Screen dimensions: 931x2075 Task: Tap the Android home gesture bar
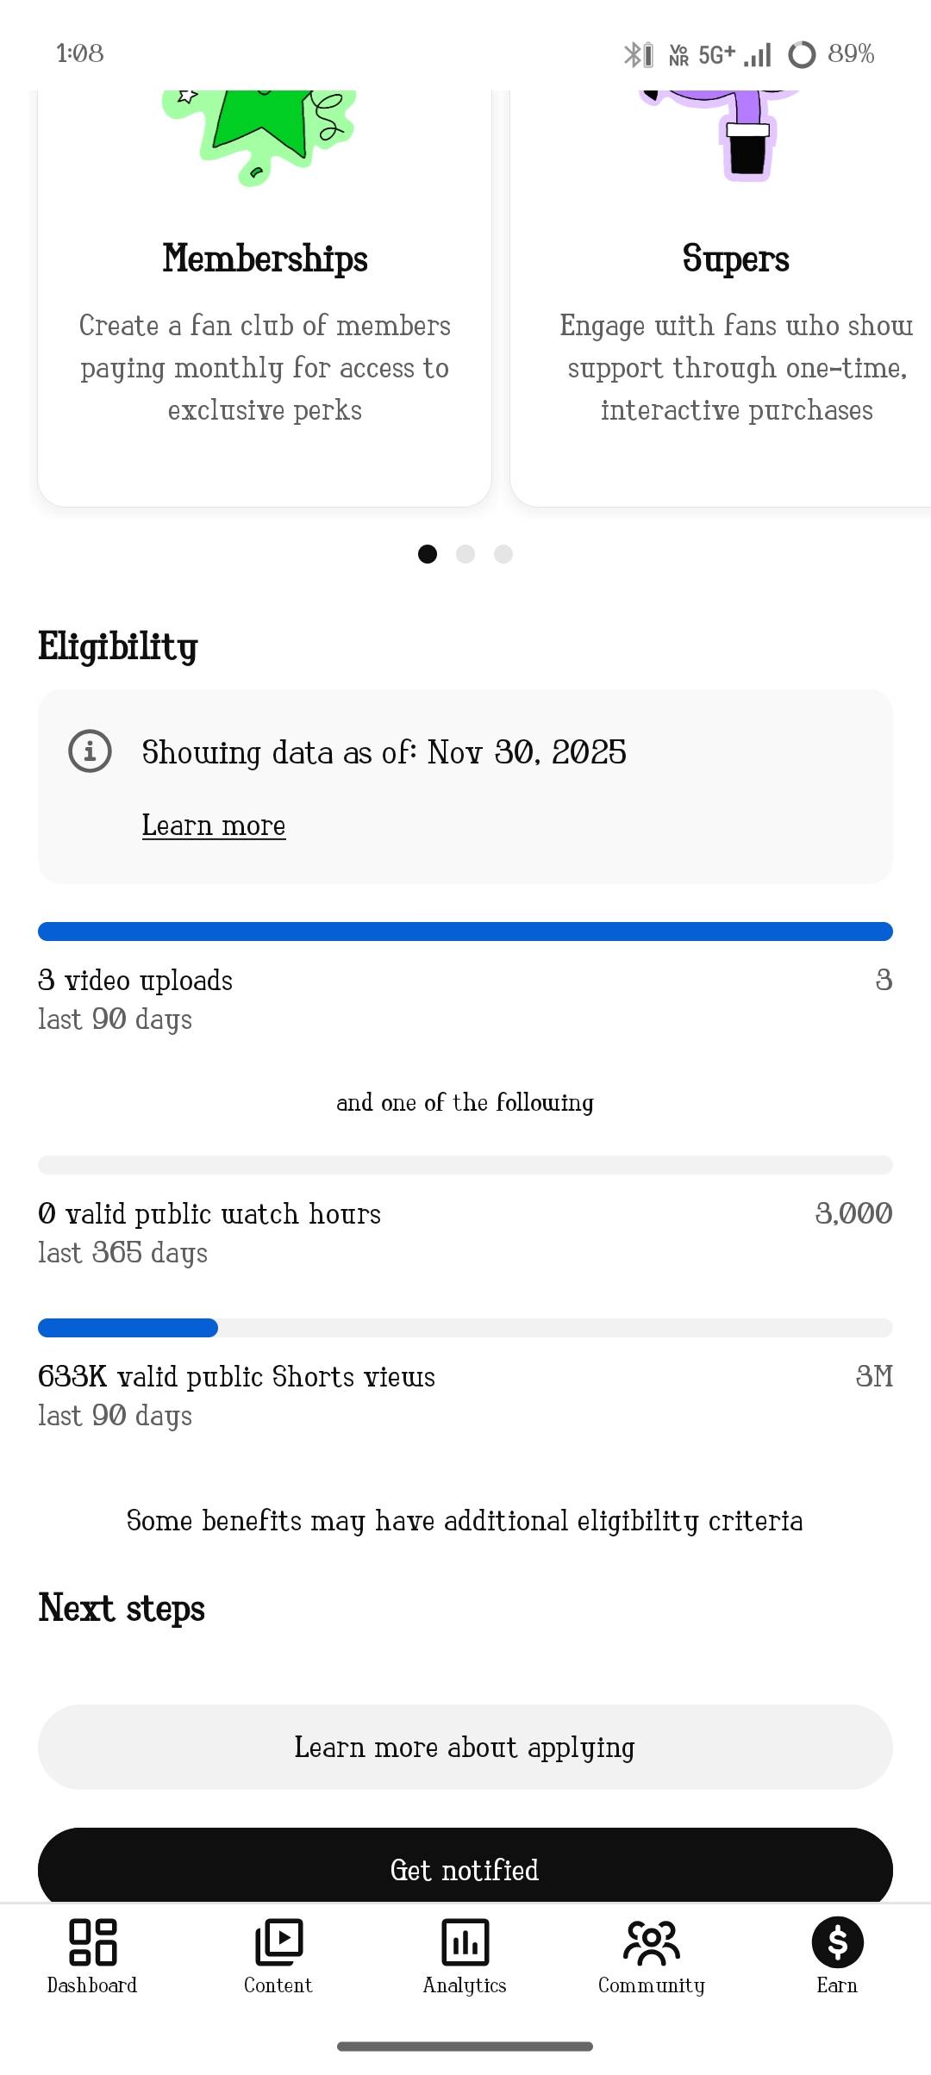pos(465,2047)
